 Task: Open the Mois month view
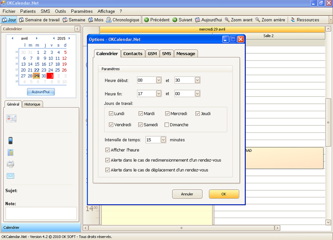click(x=96, y=20)
